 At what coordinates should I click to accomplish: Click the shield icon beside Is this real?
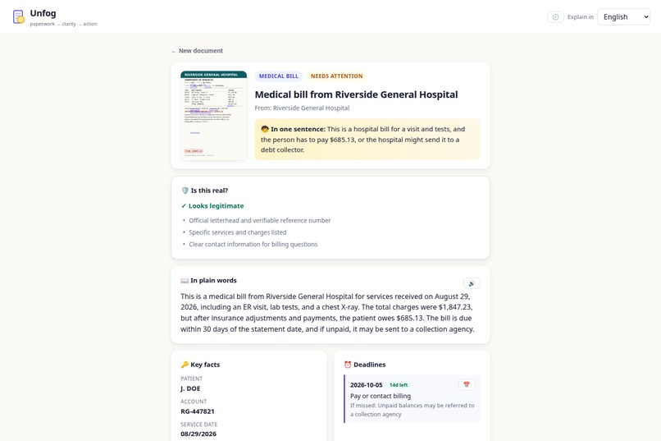pyautogui.click(x=185, y=191)
